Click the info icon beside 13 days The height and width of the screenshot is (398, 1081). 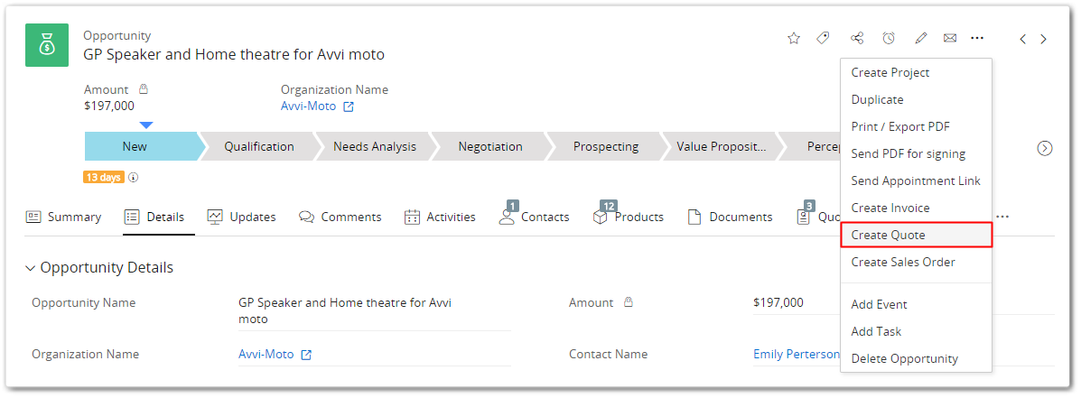(x=134, y=178)
